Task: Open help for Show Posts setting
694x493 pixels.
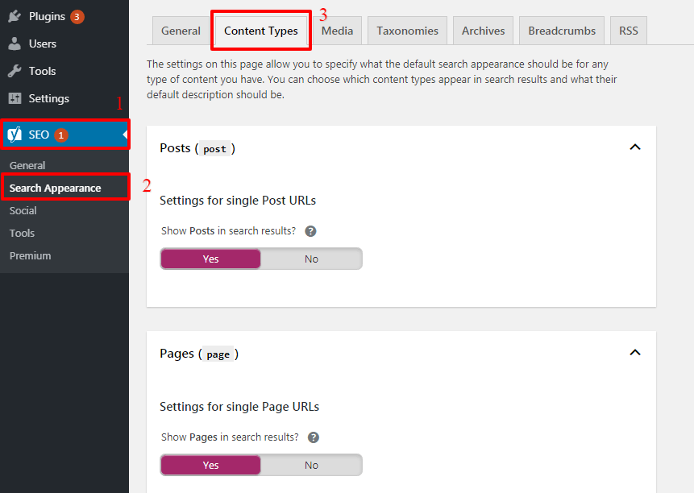Action: coord(310,230)
